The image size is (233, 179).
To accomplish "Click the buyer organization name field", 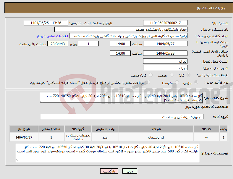I will [121, 29].
